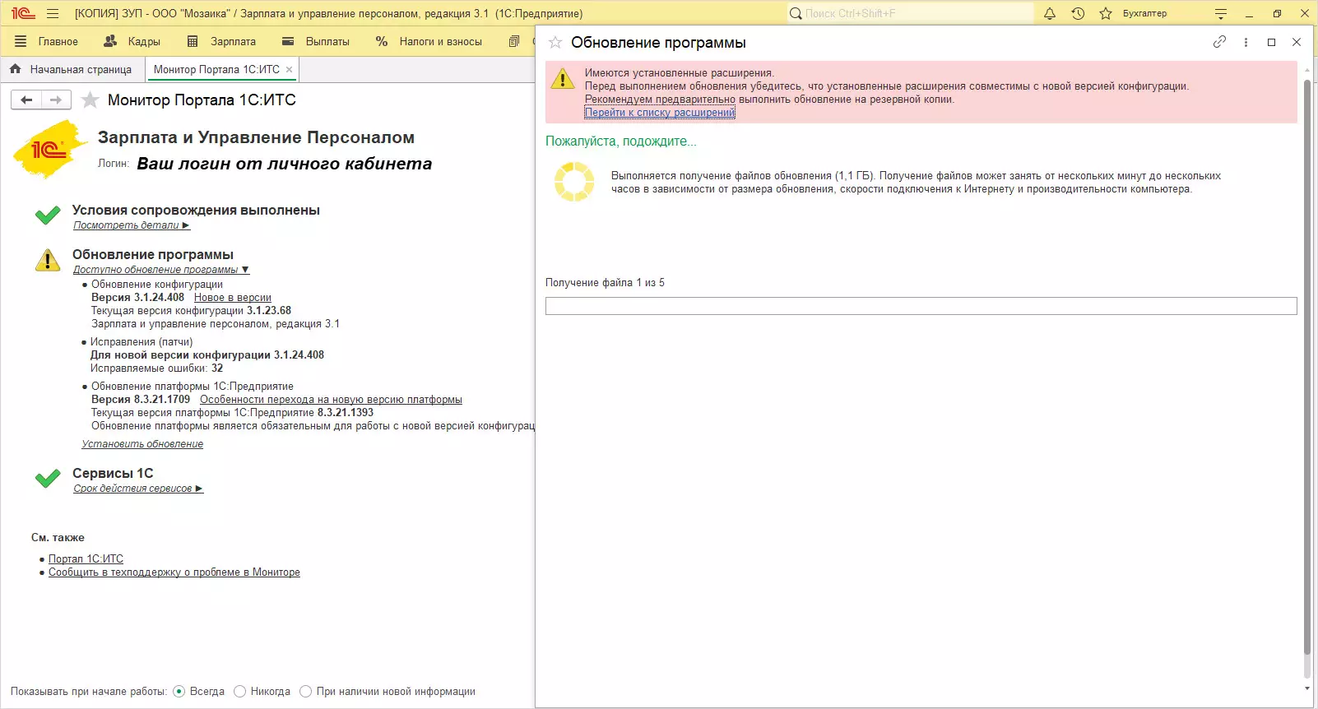Click Установить обновление link

click(142, 444)
